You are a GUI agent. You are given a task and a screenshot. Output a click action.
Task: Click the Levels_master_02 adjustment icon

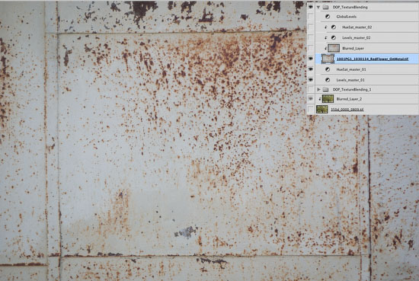333,37
